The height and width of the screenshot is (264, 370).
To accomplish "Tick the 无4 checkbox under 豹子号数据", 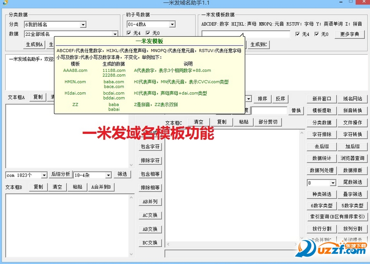I will click(130, 33).
